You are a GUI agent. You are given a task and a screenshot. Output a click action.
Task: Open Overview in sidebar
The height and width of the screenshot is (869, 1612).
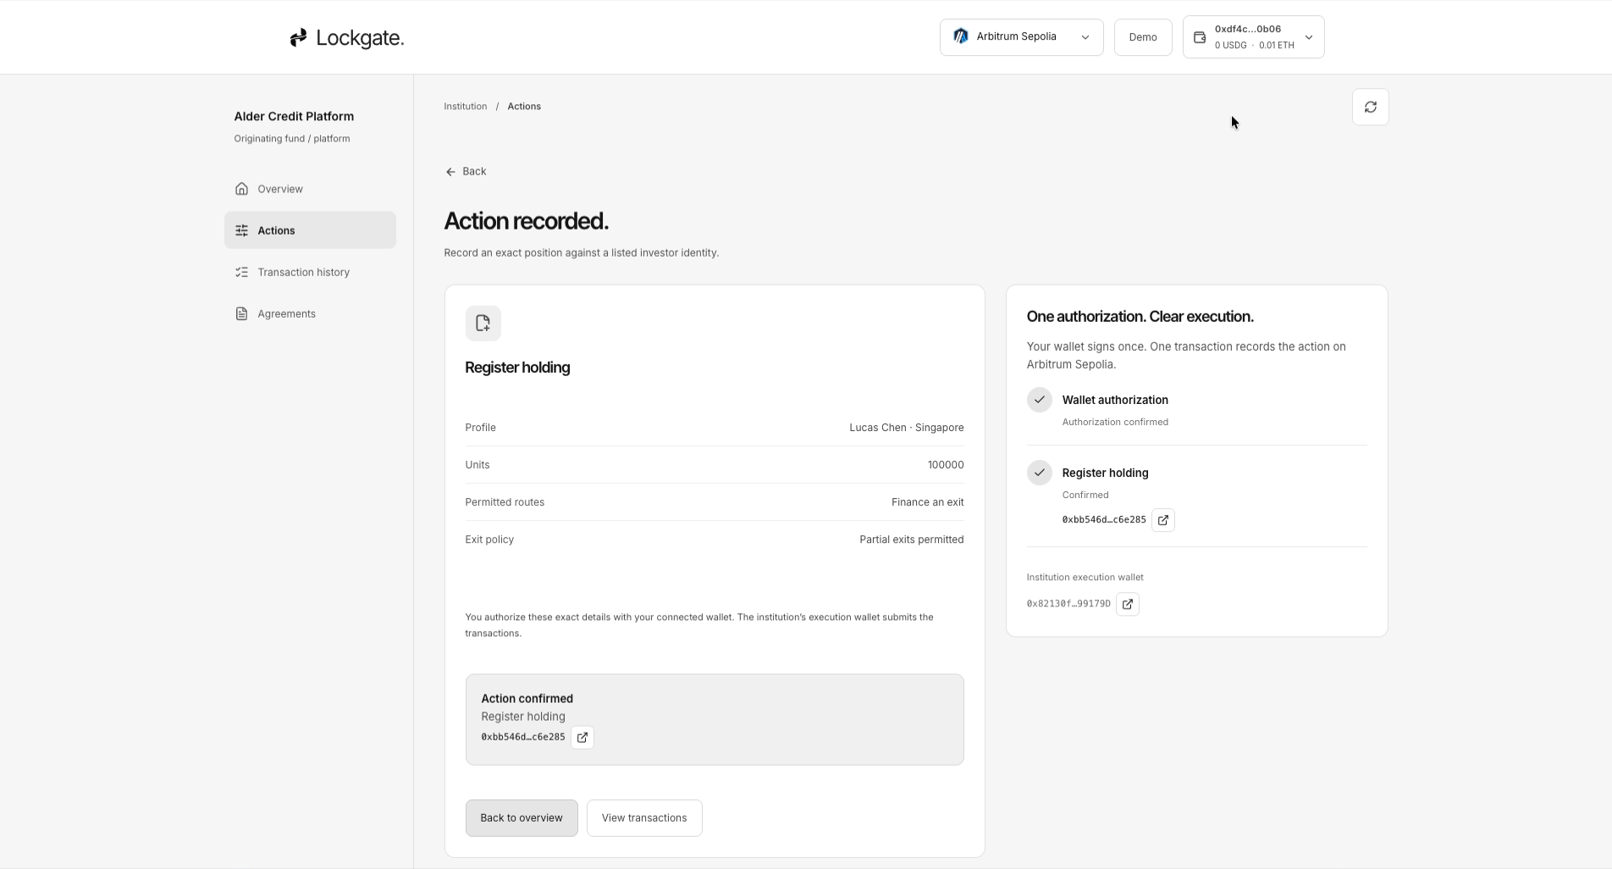coord(310,189)
